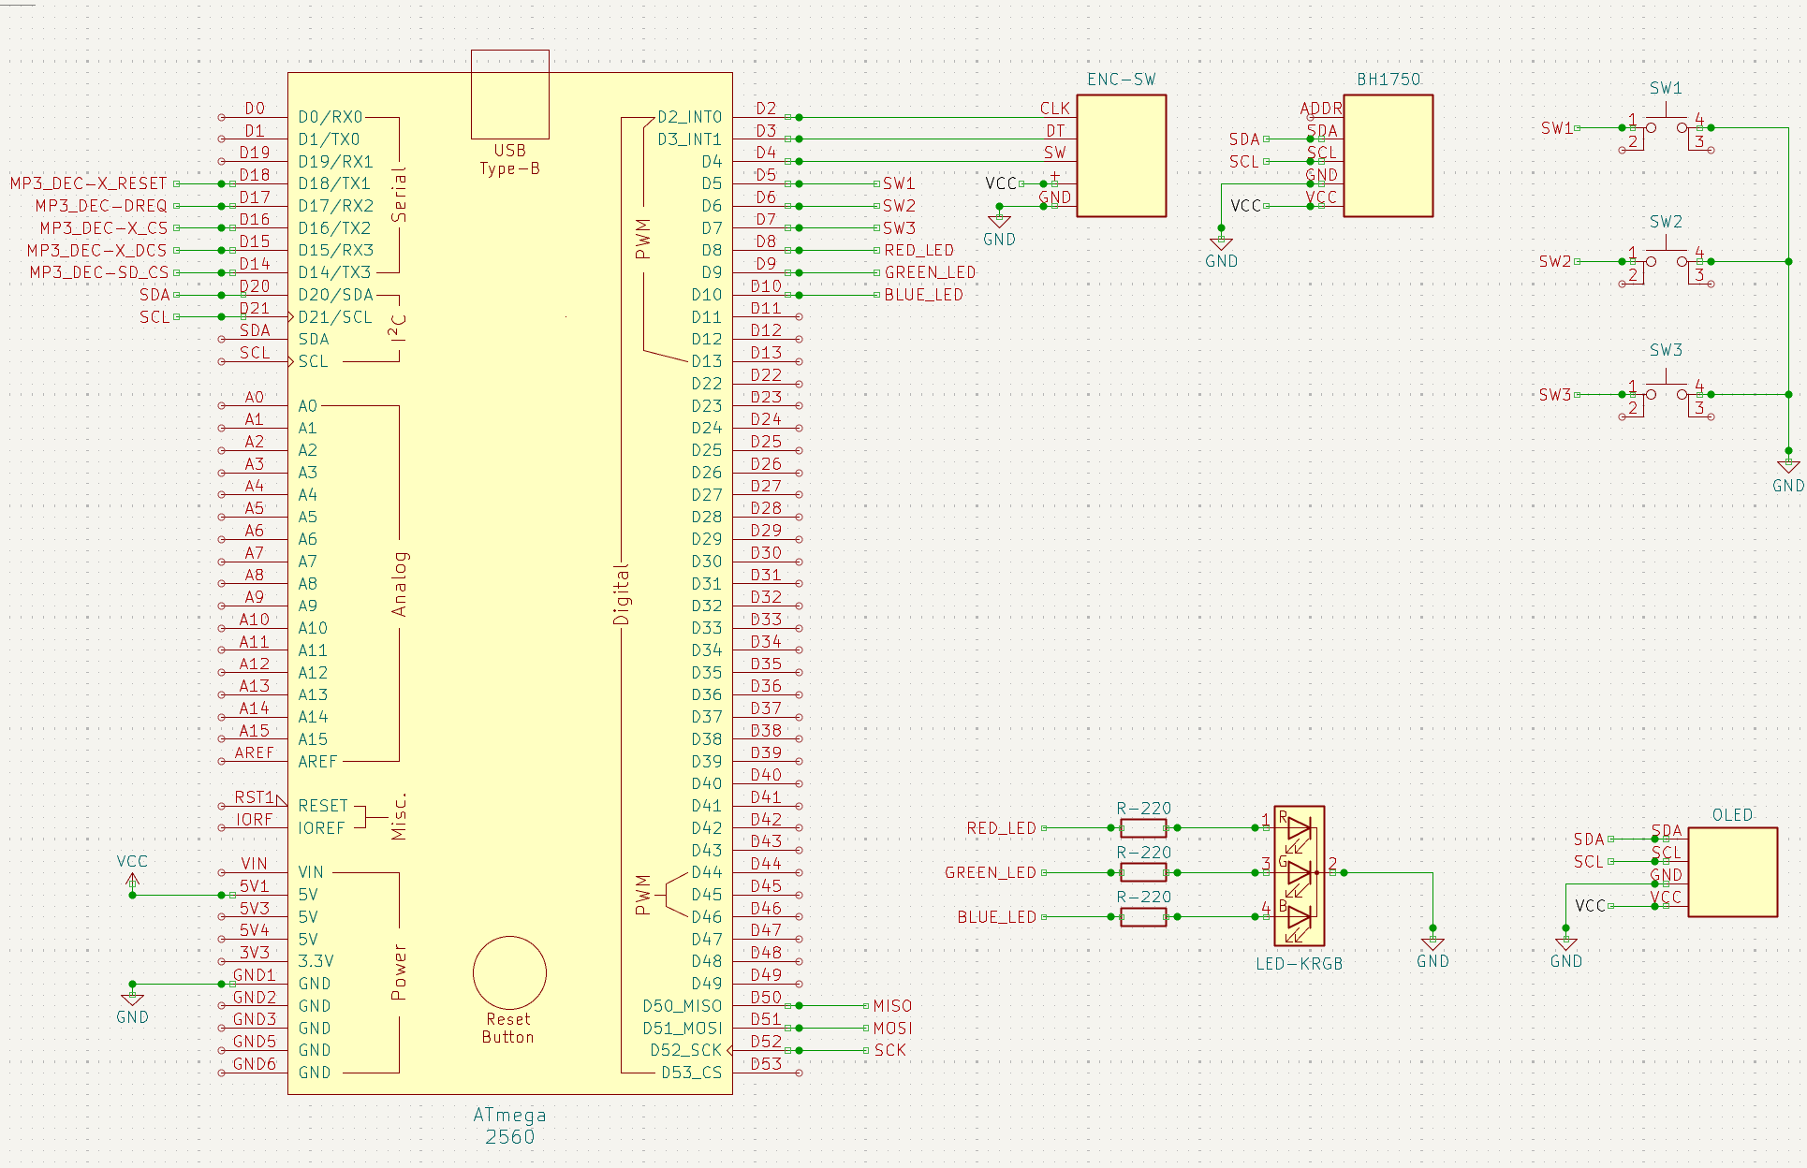This screenshot has width=1807, height=1168.
Task: Click the VCC label next to the BH1750
Action: [x=1246, y=206]
